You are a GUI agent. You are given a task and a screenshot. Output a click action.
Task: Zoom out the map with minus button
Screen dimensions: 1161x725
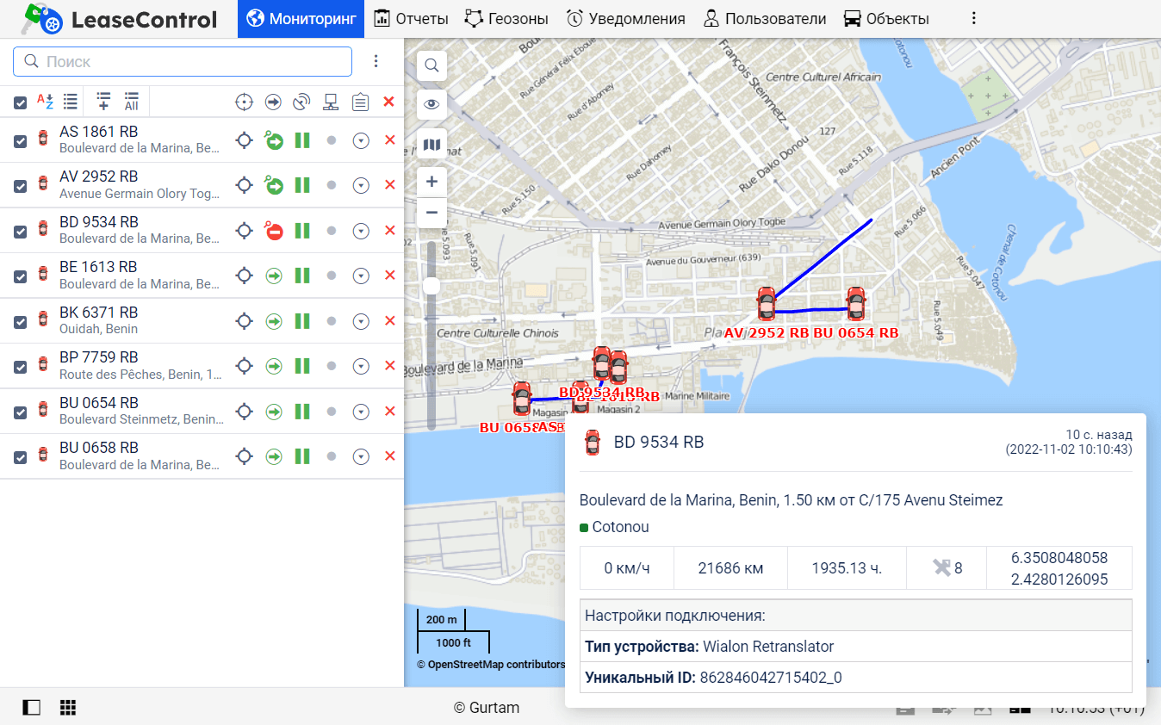click(x=431, y=213)
